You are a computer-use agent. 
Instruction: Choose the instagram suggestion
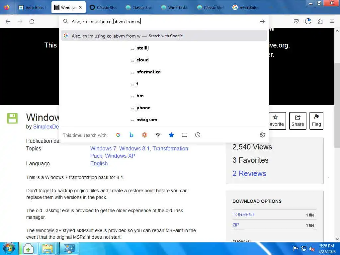[x=164, y=120]
